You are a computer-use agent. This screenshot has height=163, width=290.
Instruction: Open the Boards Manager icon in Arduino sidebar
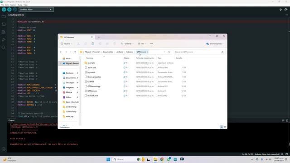tap(4, 24)
